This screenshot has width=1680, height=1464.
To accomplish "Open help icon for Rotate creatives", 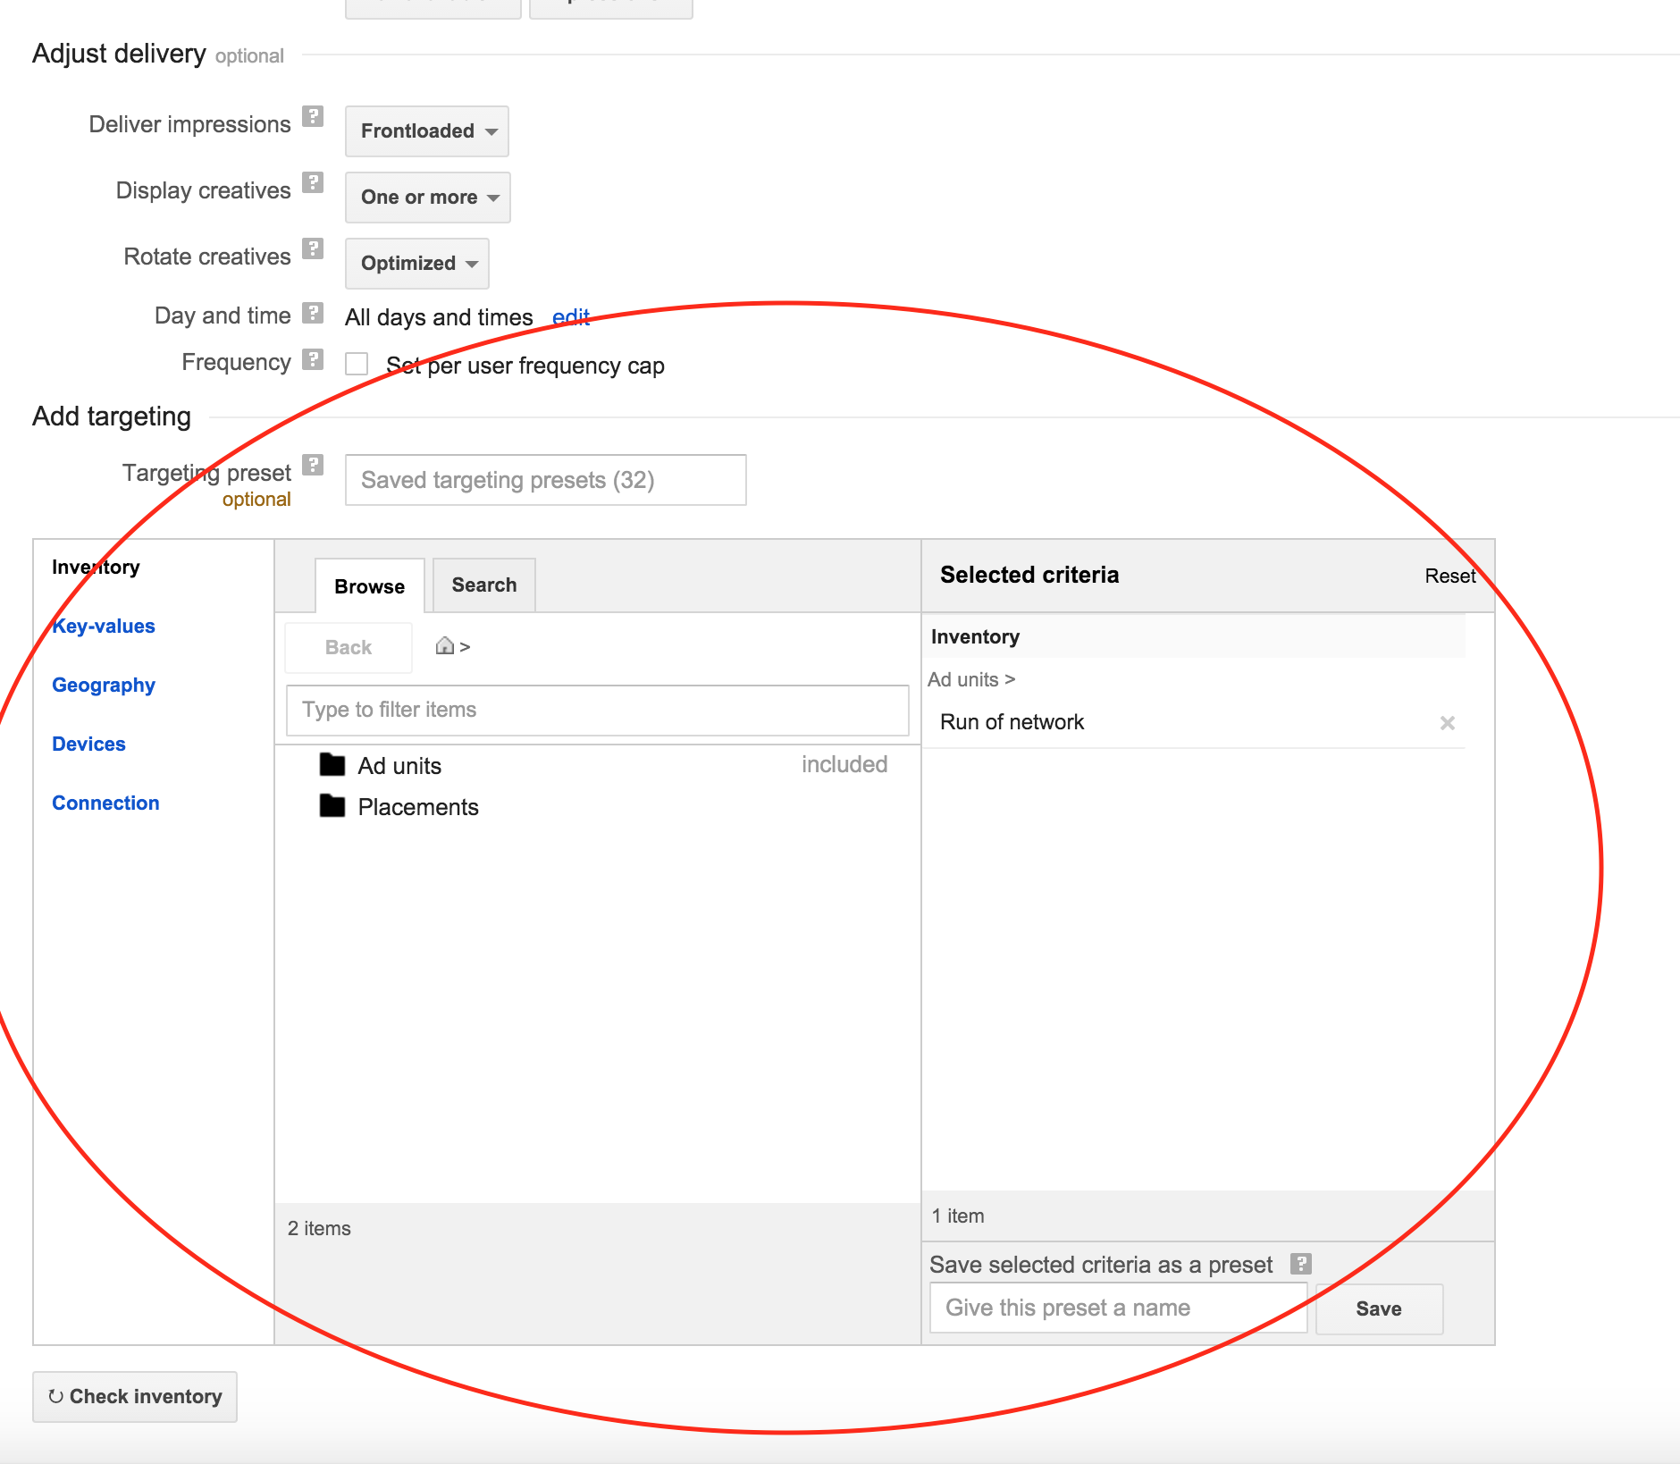I will pyautogui.click(x=312, y=248).
